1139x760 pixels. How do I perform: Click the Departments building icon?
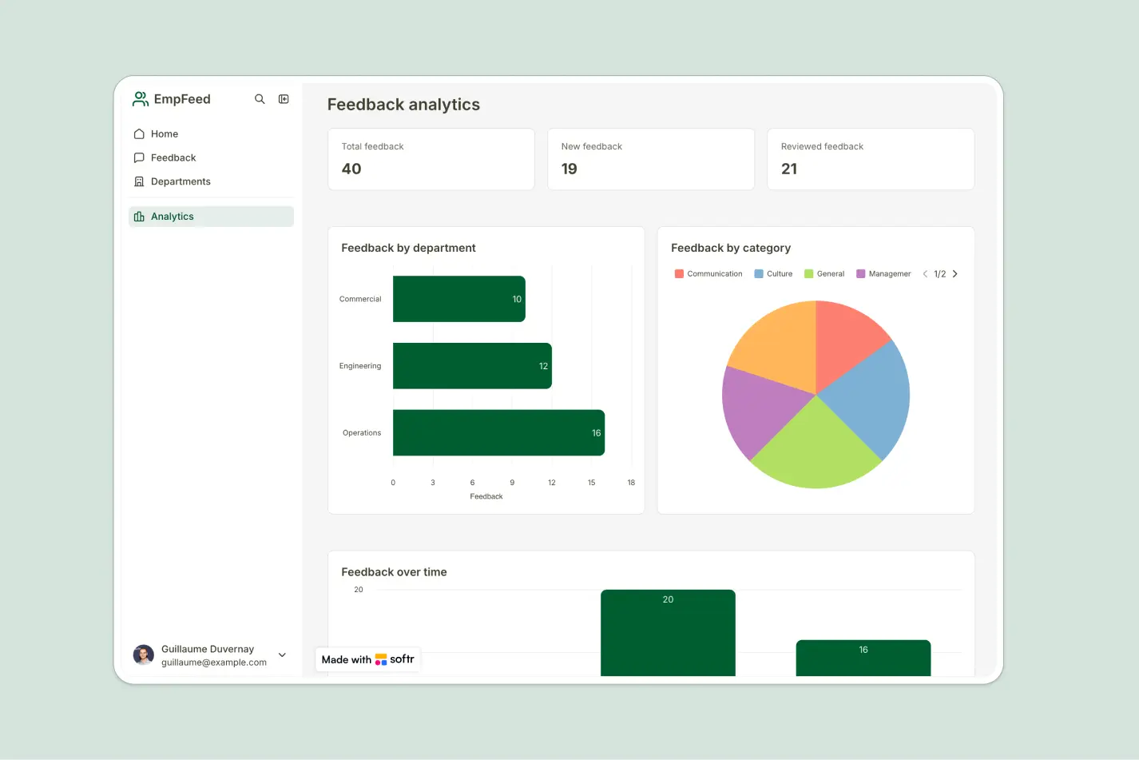(x=139, y=182)
